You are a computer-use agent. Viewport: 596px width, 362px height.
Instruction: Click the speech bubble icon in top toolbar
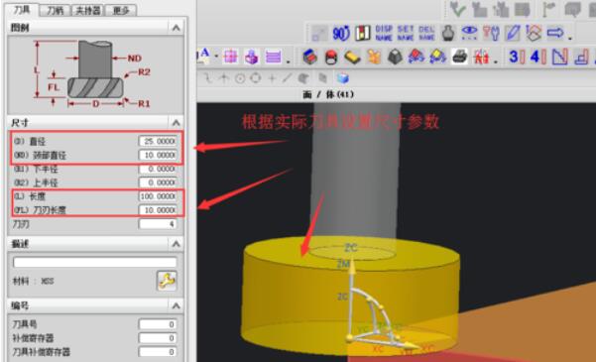pyautogui.click(x=573, y=9)
